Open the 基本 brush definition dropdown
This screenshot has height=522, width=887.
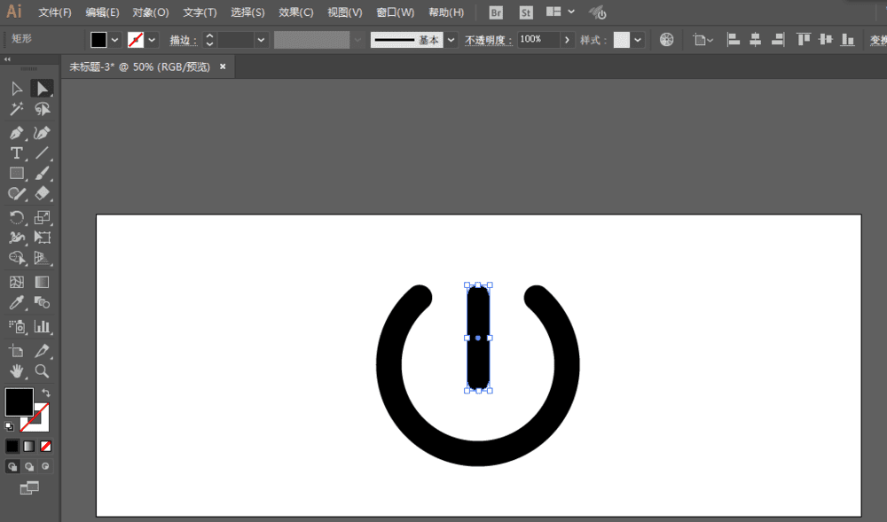coord(451,40)
